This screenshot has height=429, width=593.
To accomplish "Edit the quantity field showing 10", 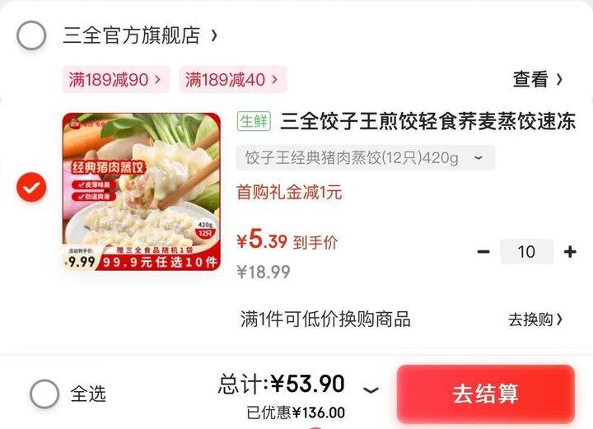I will pos(526,252).
